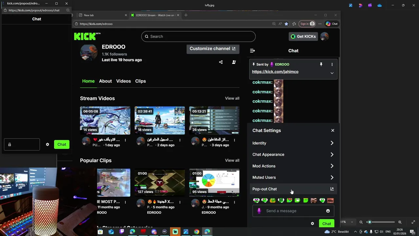
Task: Open the 127 views clip thumbnail
Action: click(160, 183)
